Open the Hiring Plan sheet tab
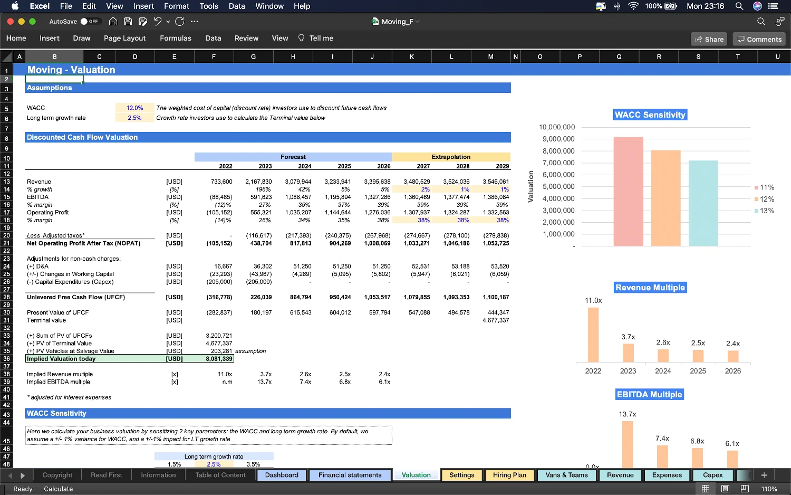The width and height of the screenshot is (791, 495). (509, 475)
